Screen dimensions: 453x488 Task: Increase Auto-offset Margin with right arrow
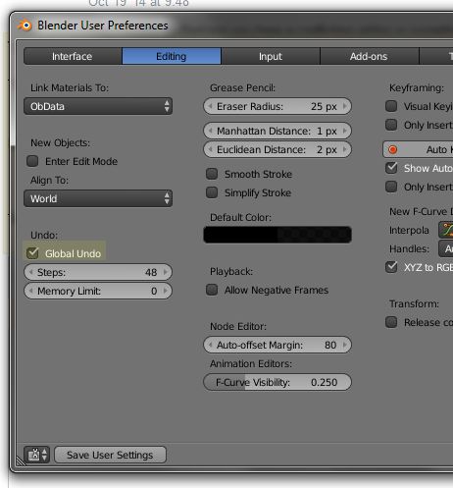point(344,345)
